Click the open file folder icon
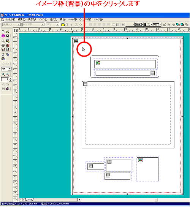 (8, 32)
